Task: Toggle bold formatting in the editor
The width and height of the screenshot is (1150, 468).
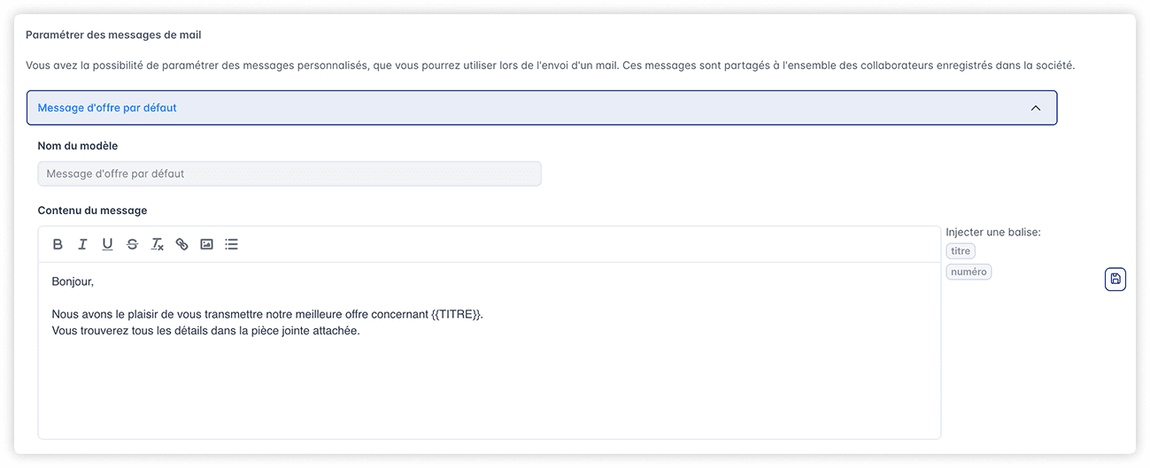Action: [x=58, y=244]
